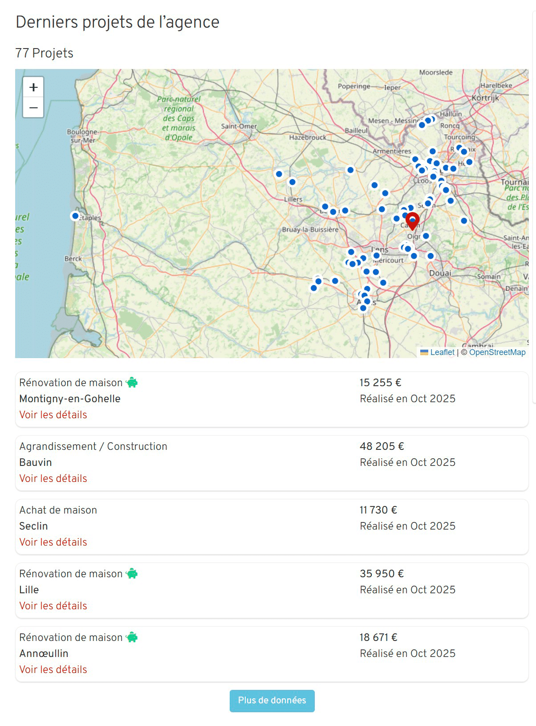
Task: Open the Leaflet attribution link
Action: click(x=442, y=352)
